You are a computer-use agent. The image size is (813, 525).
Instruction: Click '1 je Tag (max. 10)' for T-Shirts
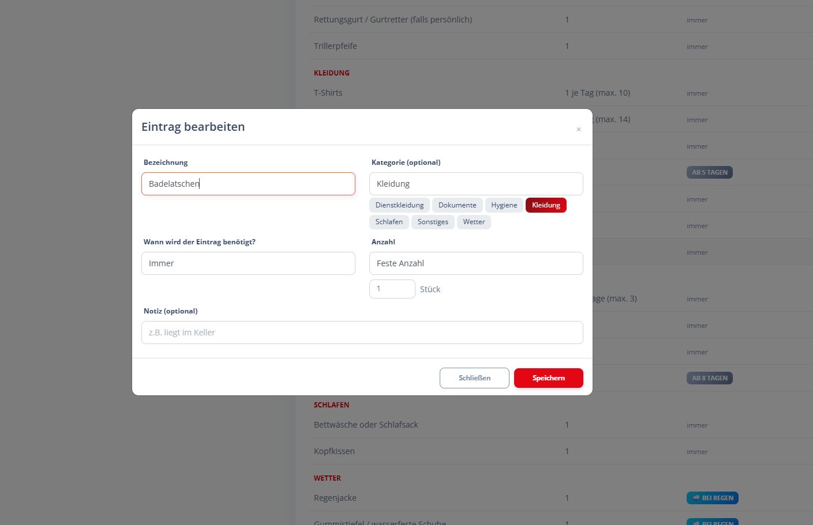point(597,93)
